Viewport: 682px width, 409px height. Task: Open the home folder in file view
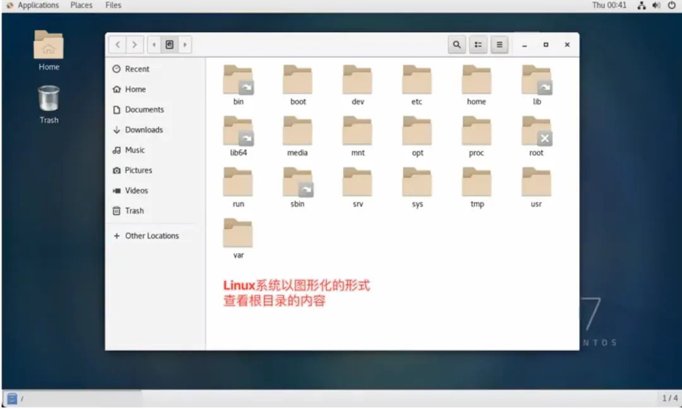tap(476, 85)
